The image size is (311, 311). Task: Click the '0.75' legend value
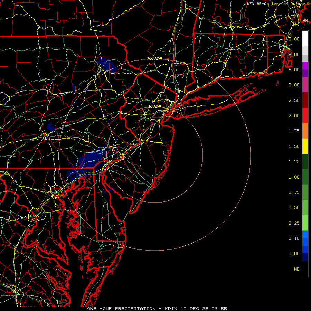pos(294,192)
